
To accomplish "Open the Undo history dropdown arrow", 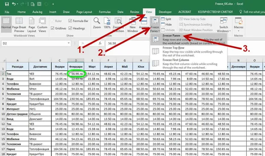I will pyautogui.click(x=18, y=4).
